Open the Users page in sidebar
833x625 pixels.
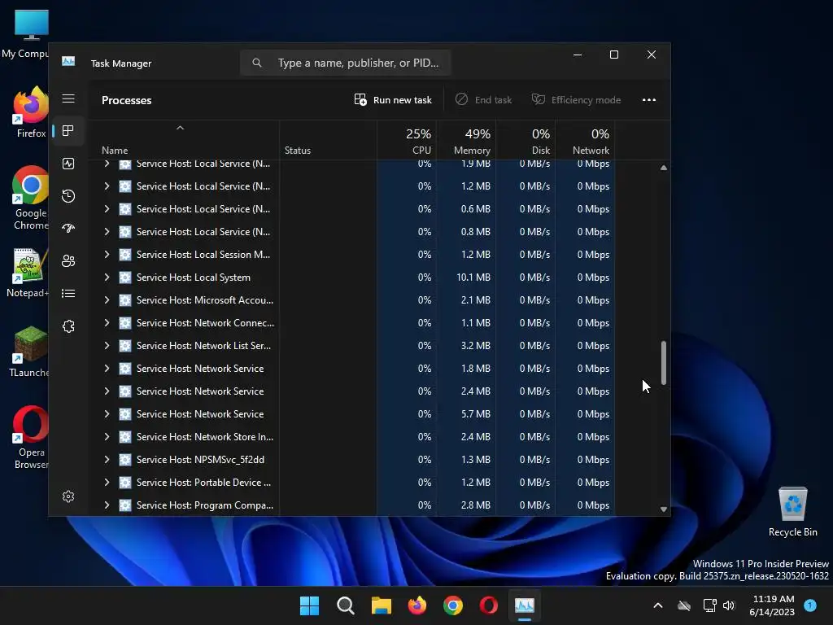(x=68, y=261)
